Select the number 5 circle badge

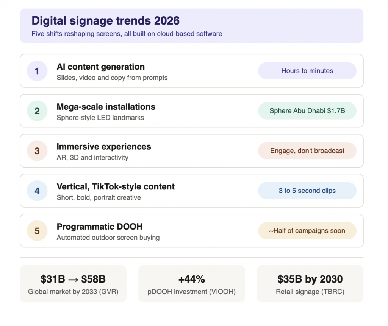37,231
